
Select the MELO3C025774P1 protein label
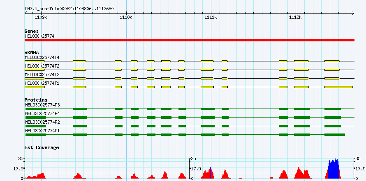click(42, 131)
